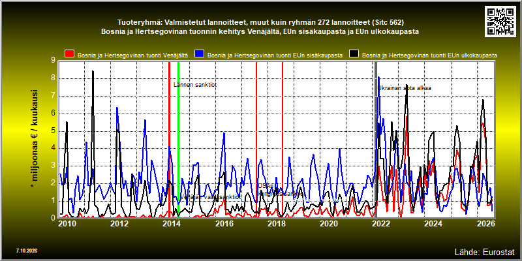Click the x-axis label 2012

coord(119,224)
